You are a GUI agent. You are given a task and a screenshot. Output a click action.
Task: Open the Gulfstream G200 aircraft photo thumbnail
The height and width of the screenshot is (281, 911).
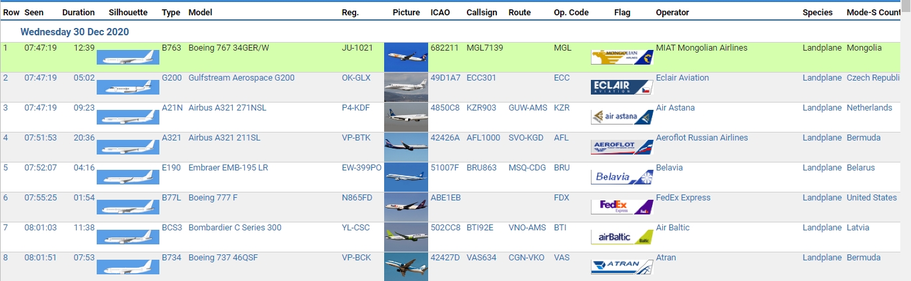click(406, 87)
